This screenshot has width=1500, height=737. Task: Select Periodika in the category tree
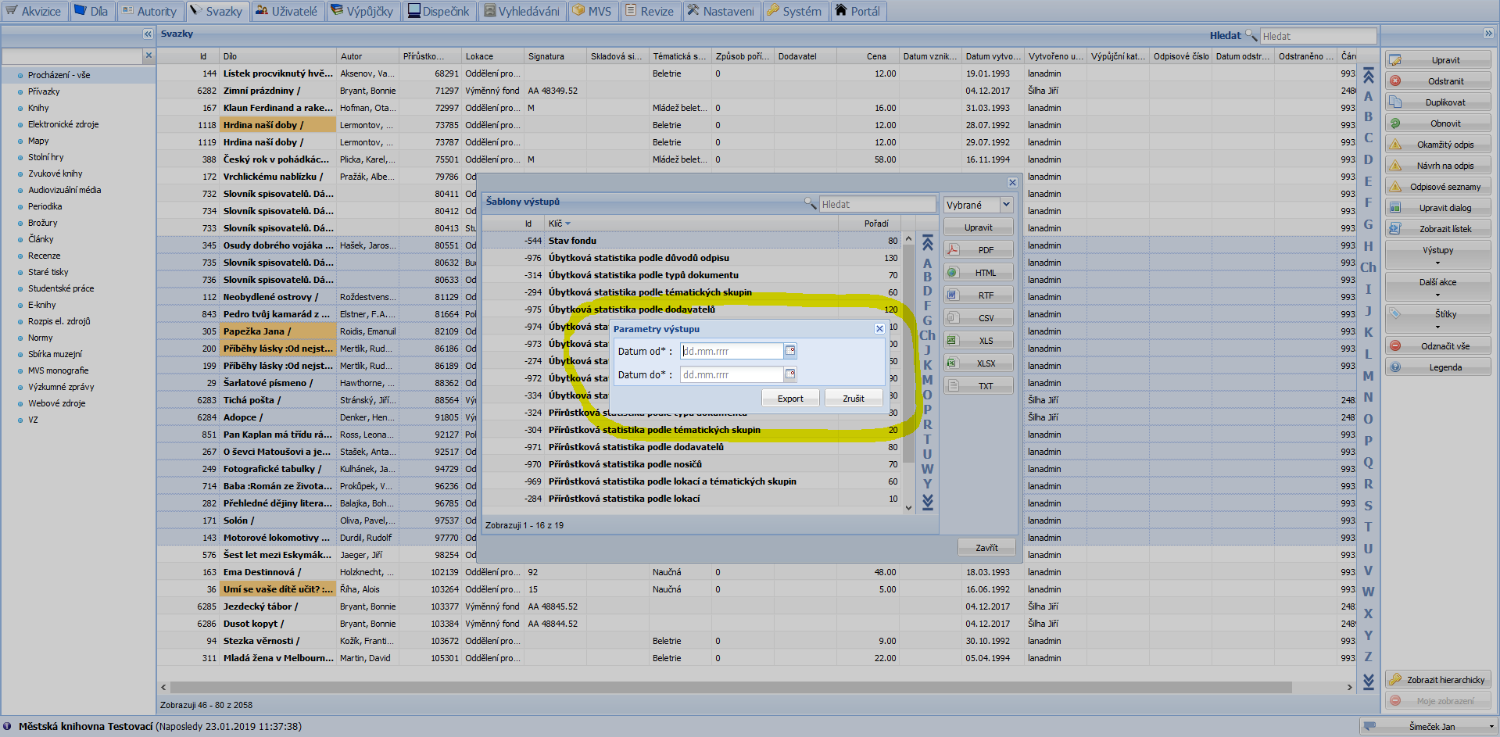[45, 206]
